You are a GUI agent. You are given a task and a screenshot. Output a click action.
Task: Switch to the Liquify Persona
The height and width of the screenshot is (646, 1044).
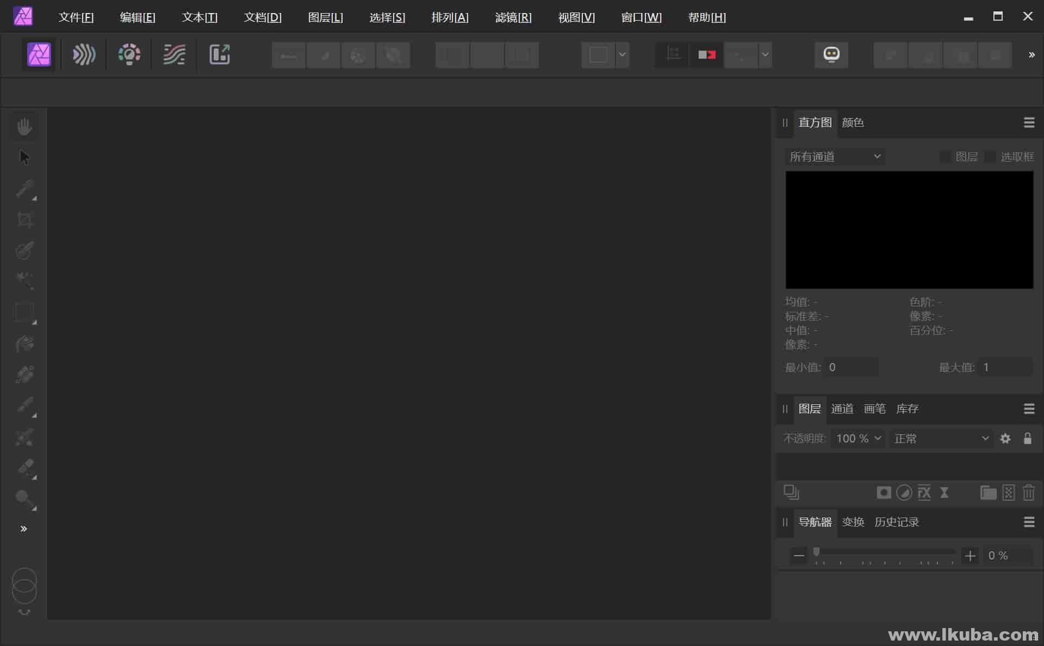[84, 54]
